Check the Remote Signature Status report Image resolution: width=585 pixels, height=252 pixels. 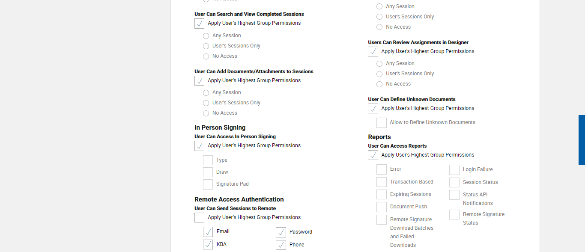click(454, 215)
